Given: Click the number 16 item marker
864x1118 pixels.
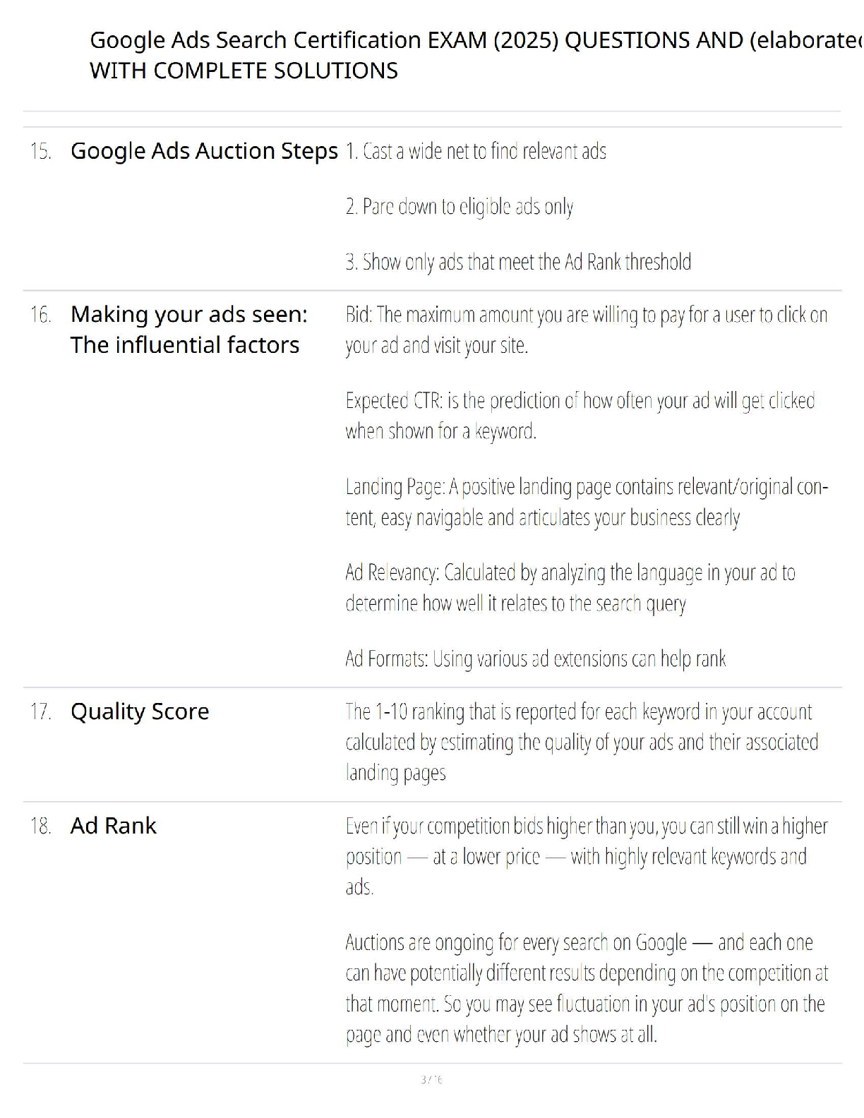Looking at the screenshot, I should pos(41,315).
